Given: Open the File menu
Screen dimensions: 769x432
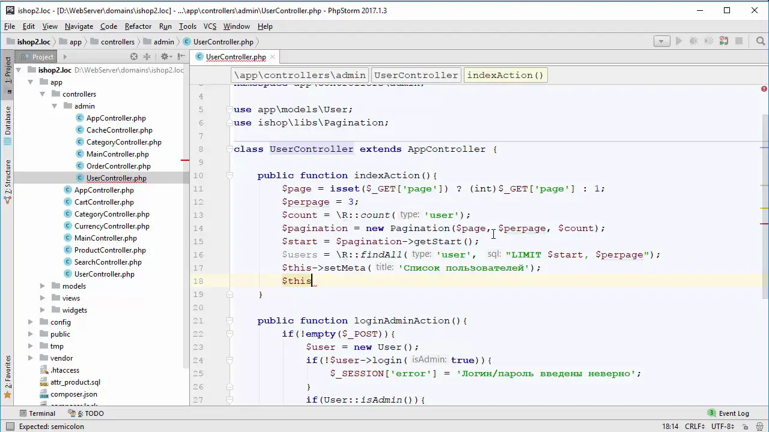Looking at the screenshot, I should click(x=10, y=26).
